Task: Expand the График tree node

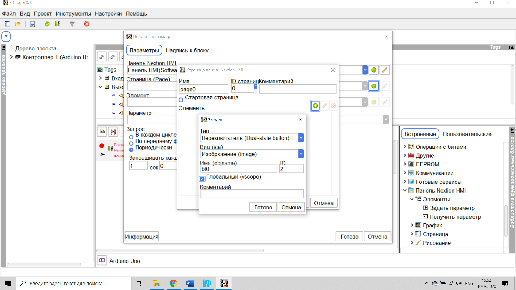Action: [412, 225]
